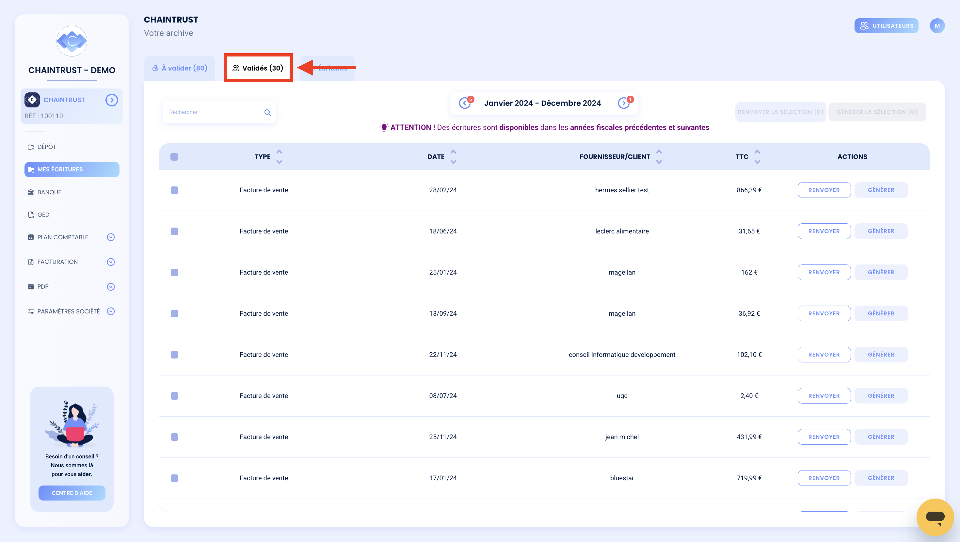Click the GED file search icon
Image resolution: width=960 pixels, height=542 pixels.
(x=31, y=215)
